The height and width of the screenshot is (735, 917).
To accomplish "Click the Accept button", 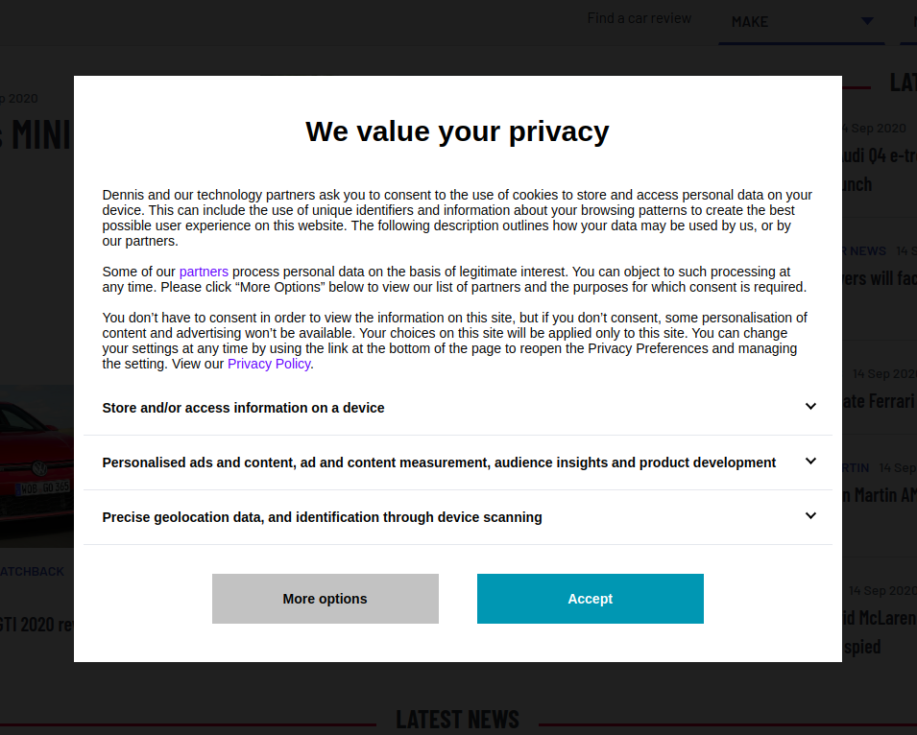I will [590, 599].
